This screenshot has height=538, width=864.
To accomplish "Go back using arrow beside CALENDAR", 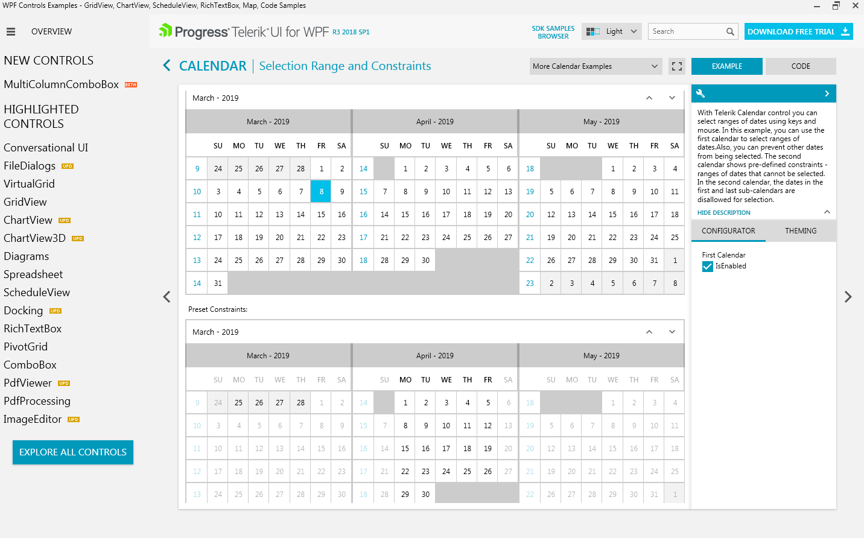I will pos(167,66).
